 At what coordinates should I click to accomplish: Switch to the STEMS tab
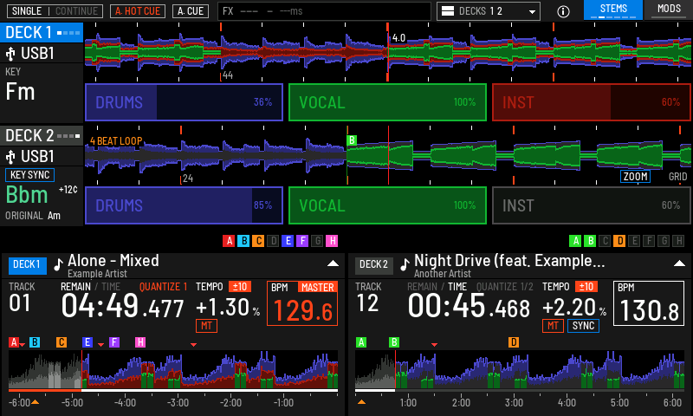point(613,10)
